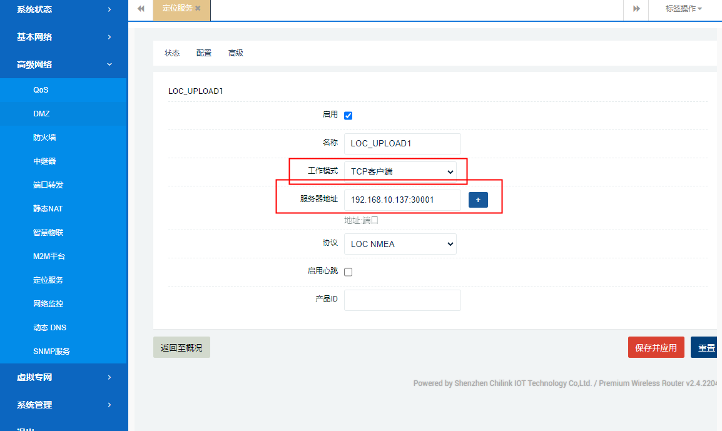Click the scroll tabs left arrow icon
The image size is (722, 431).
(141, 9)
